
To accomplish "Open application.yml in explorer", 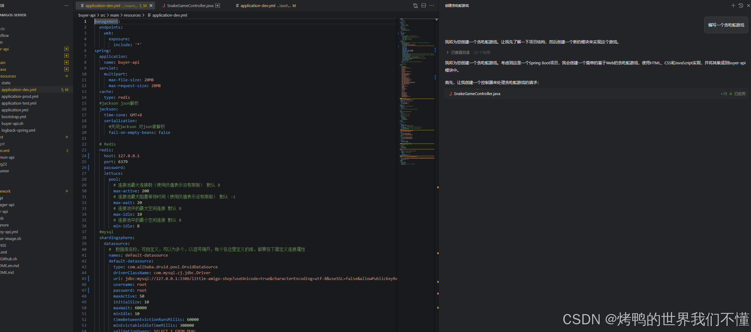I will tap(15, 110).
